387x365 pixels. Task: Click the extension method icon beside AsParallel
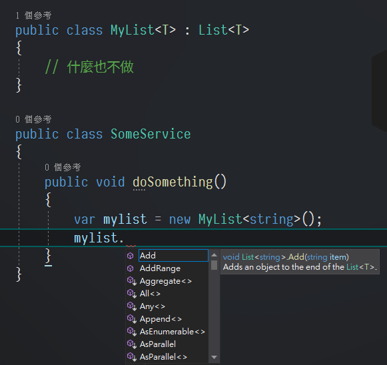point(131,344)
